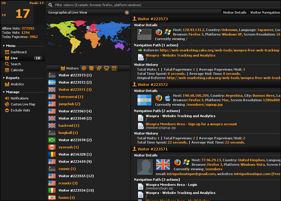Click the book icon tab in visitors toolbar

pos(91,68)
